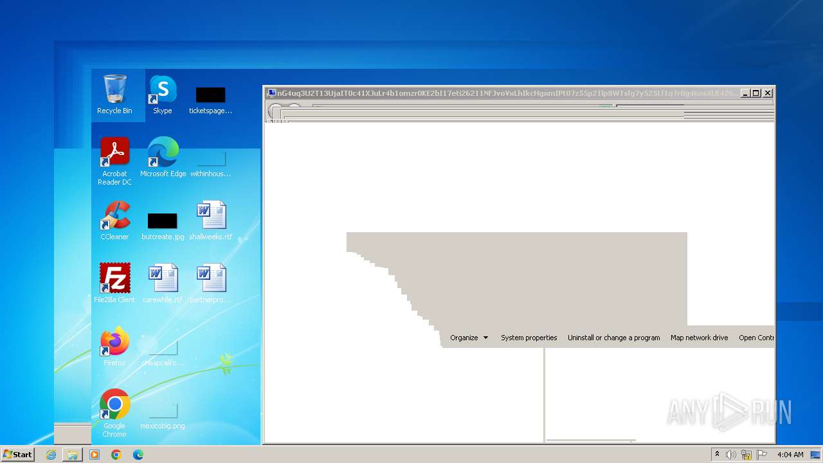Screen dimensions: 823x463
Task: Open the carewhile.rtf document
Action: 163,284
